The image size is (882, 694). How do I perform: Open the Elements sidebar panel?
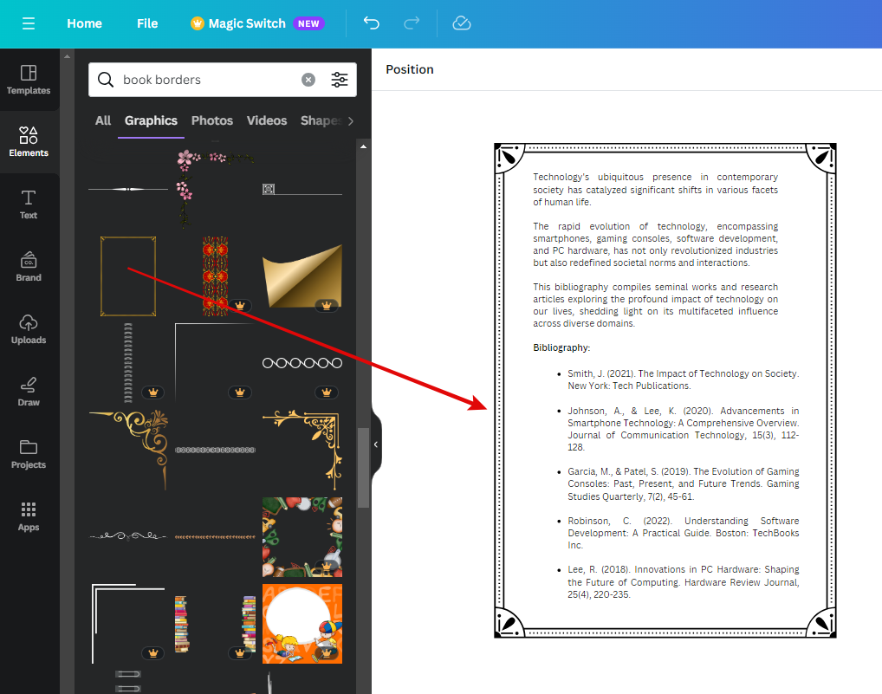click(x=29, y=142)
